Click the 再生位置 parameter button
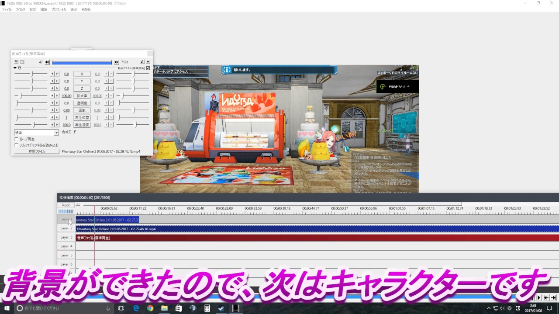559x314 pixels. 82,118
